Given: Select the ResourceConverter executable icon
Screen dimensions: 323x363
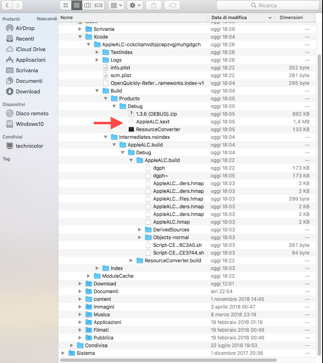Looking at the screenshot, I should click(131, 130).
